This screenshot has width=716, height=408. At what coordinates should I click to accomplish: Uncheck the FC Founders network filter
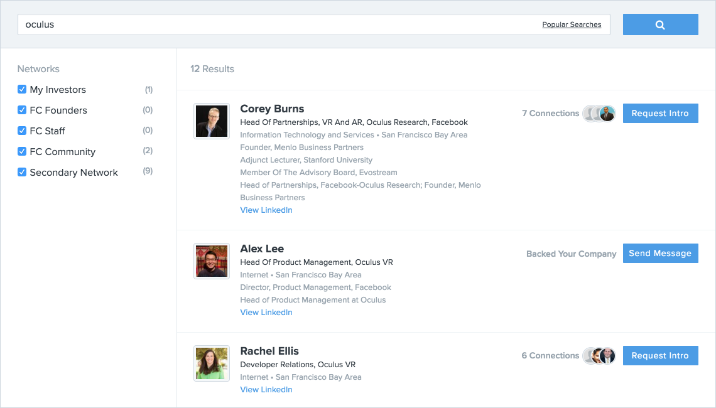22,110
